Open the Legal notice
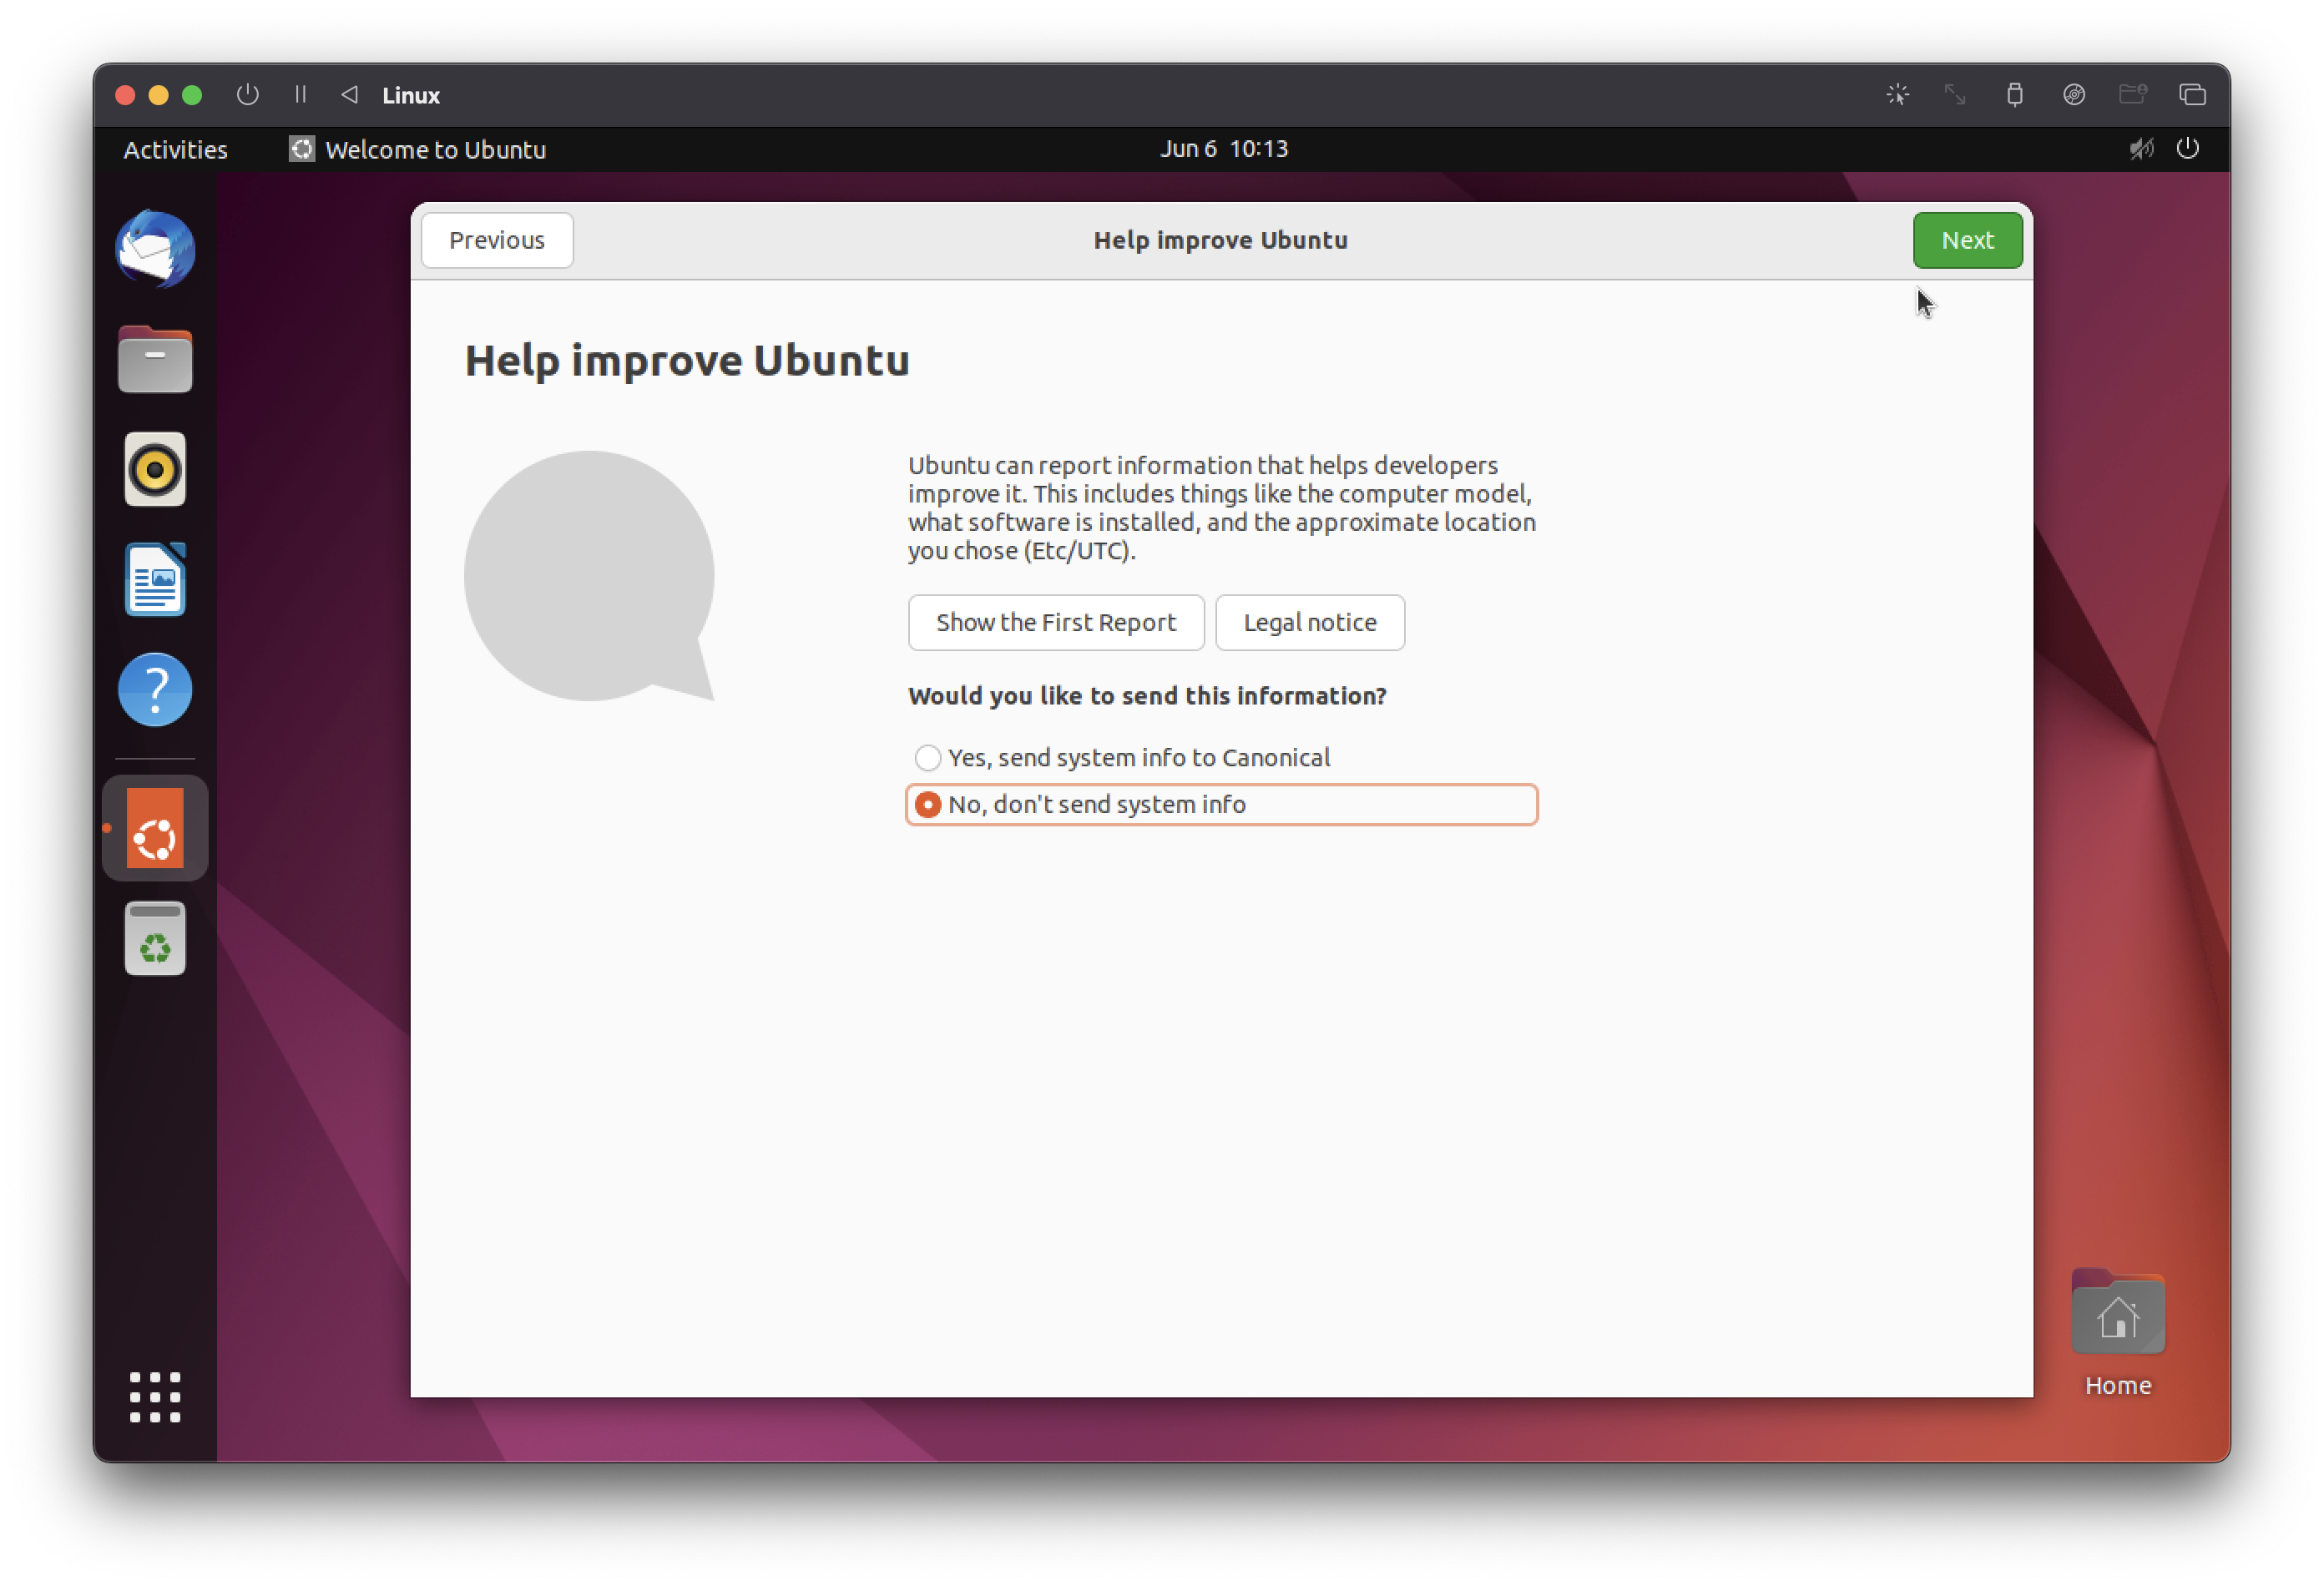The image size is (2324, 1586). [x=1309, y=622]
